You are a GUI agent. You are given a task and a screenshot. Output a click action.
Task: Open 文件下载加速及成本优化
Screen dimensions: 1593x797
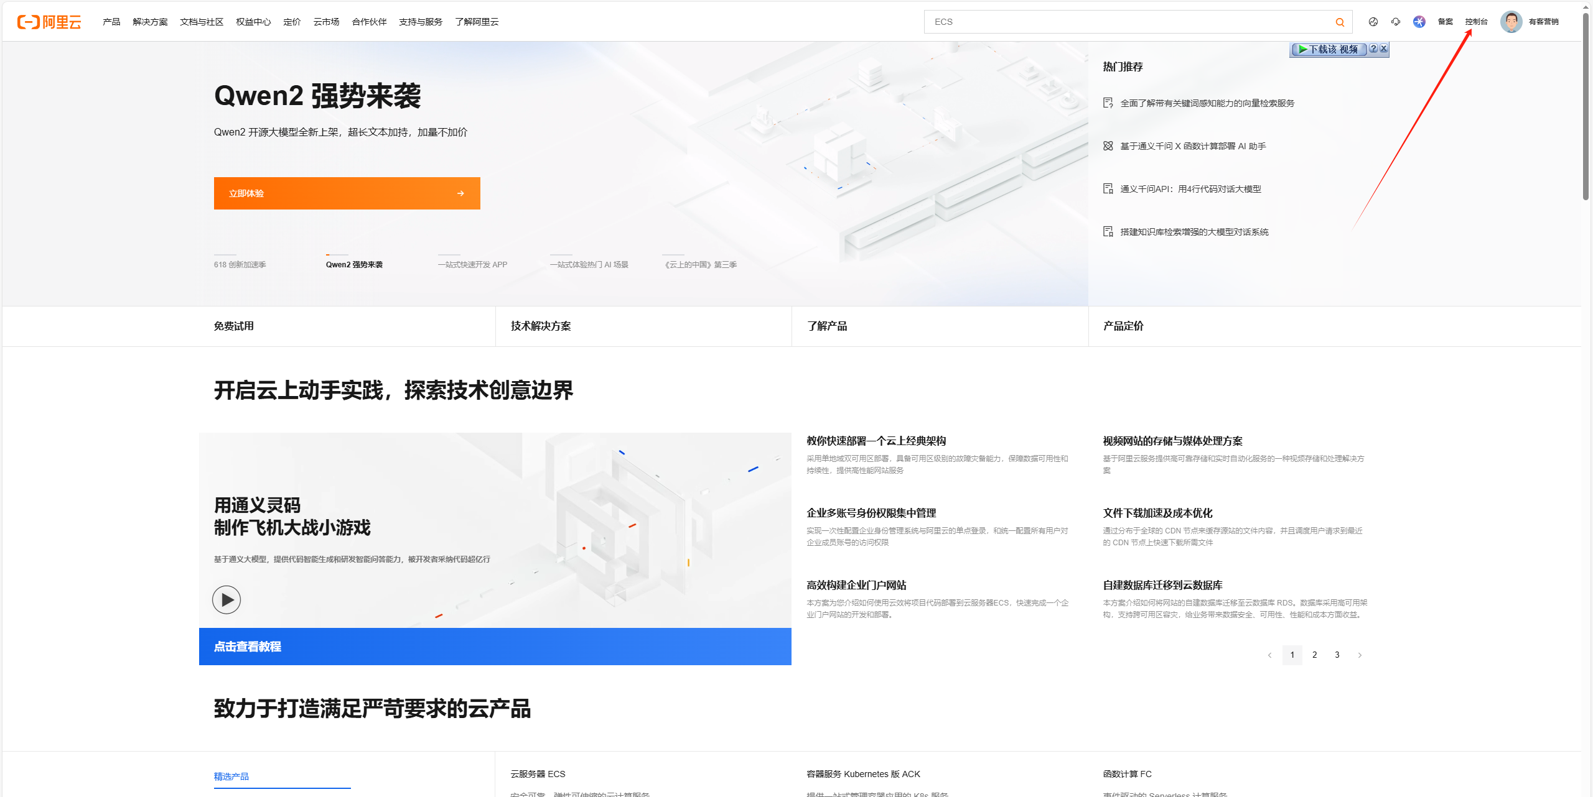tap(1157, 513)
